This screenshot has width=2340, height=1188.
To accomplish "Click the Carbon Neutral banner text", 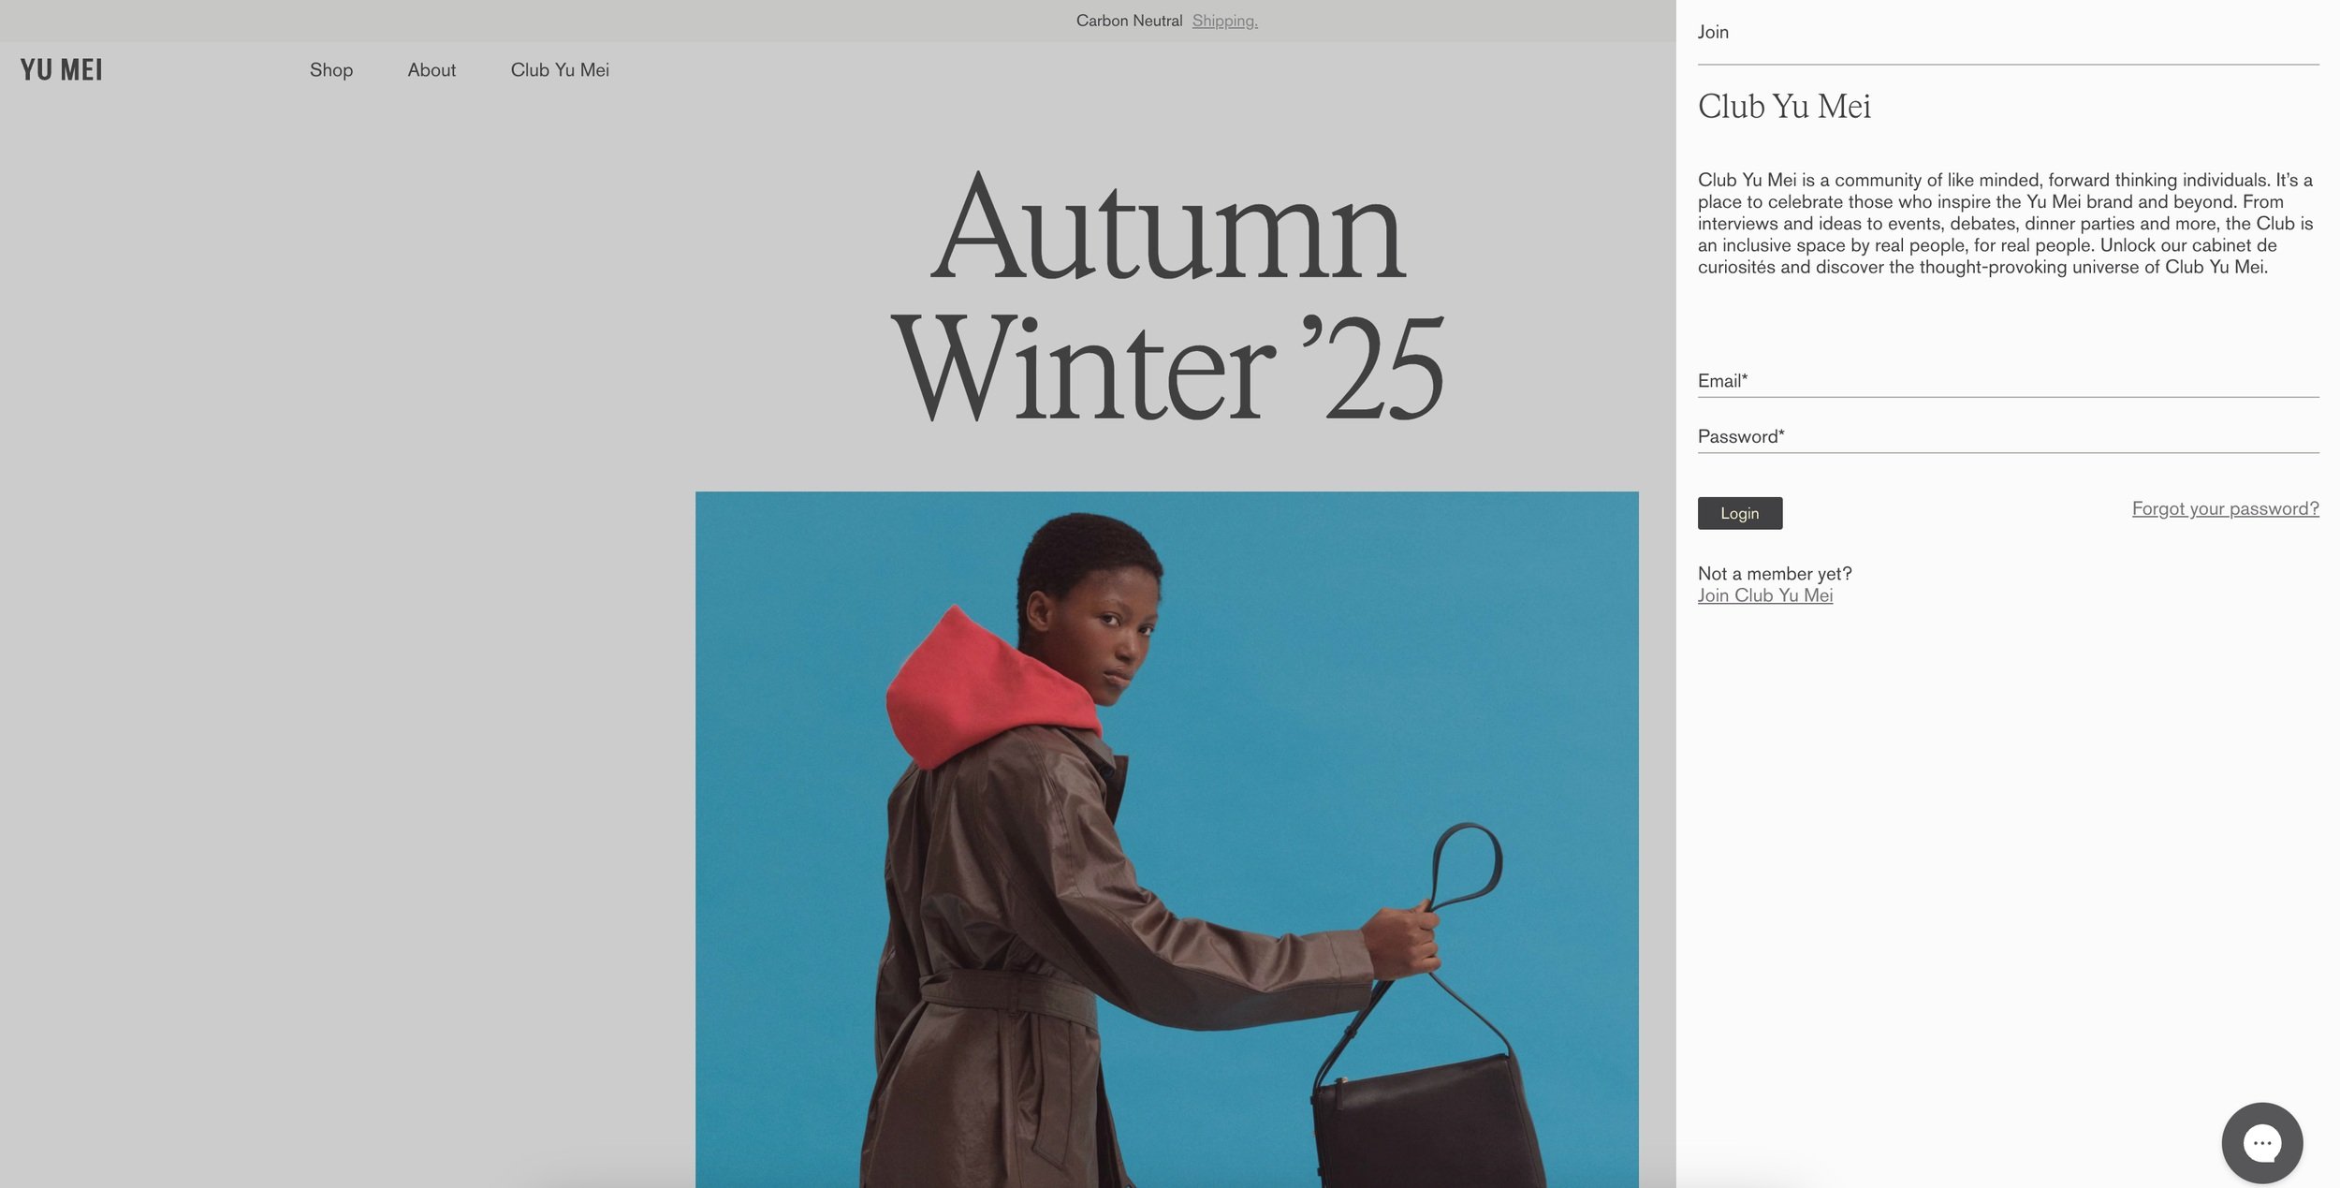I will pyautogui.click(x=1129, y=21).
